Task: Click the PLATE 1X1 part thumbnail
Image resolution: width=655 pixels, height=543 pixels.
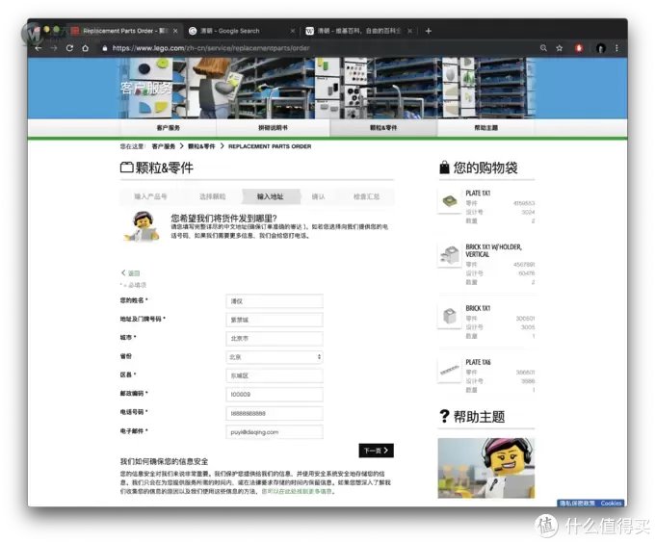Action: [450, 201]
